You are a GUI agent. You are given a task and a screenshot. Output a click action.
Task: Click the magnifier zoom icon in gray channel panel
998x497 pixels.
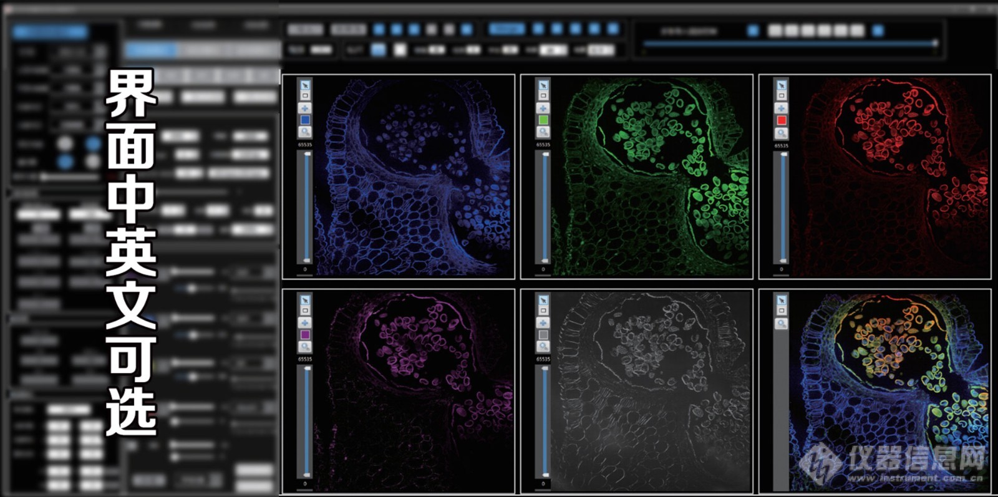tap(543, 346)
